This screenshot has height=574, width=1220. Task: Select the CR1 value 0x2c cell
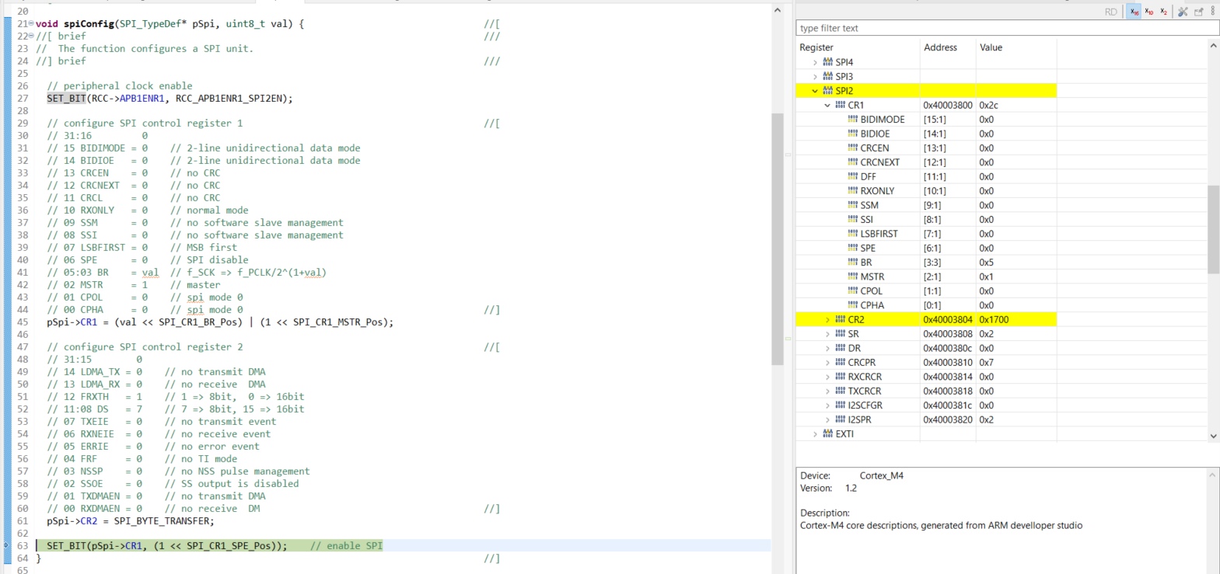1016,105
